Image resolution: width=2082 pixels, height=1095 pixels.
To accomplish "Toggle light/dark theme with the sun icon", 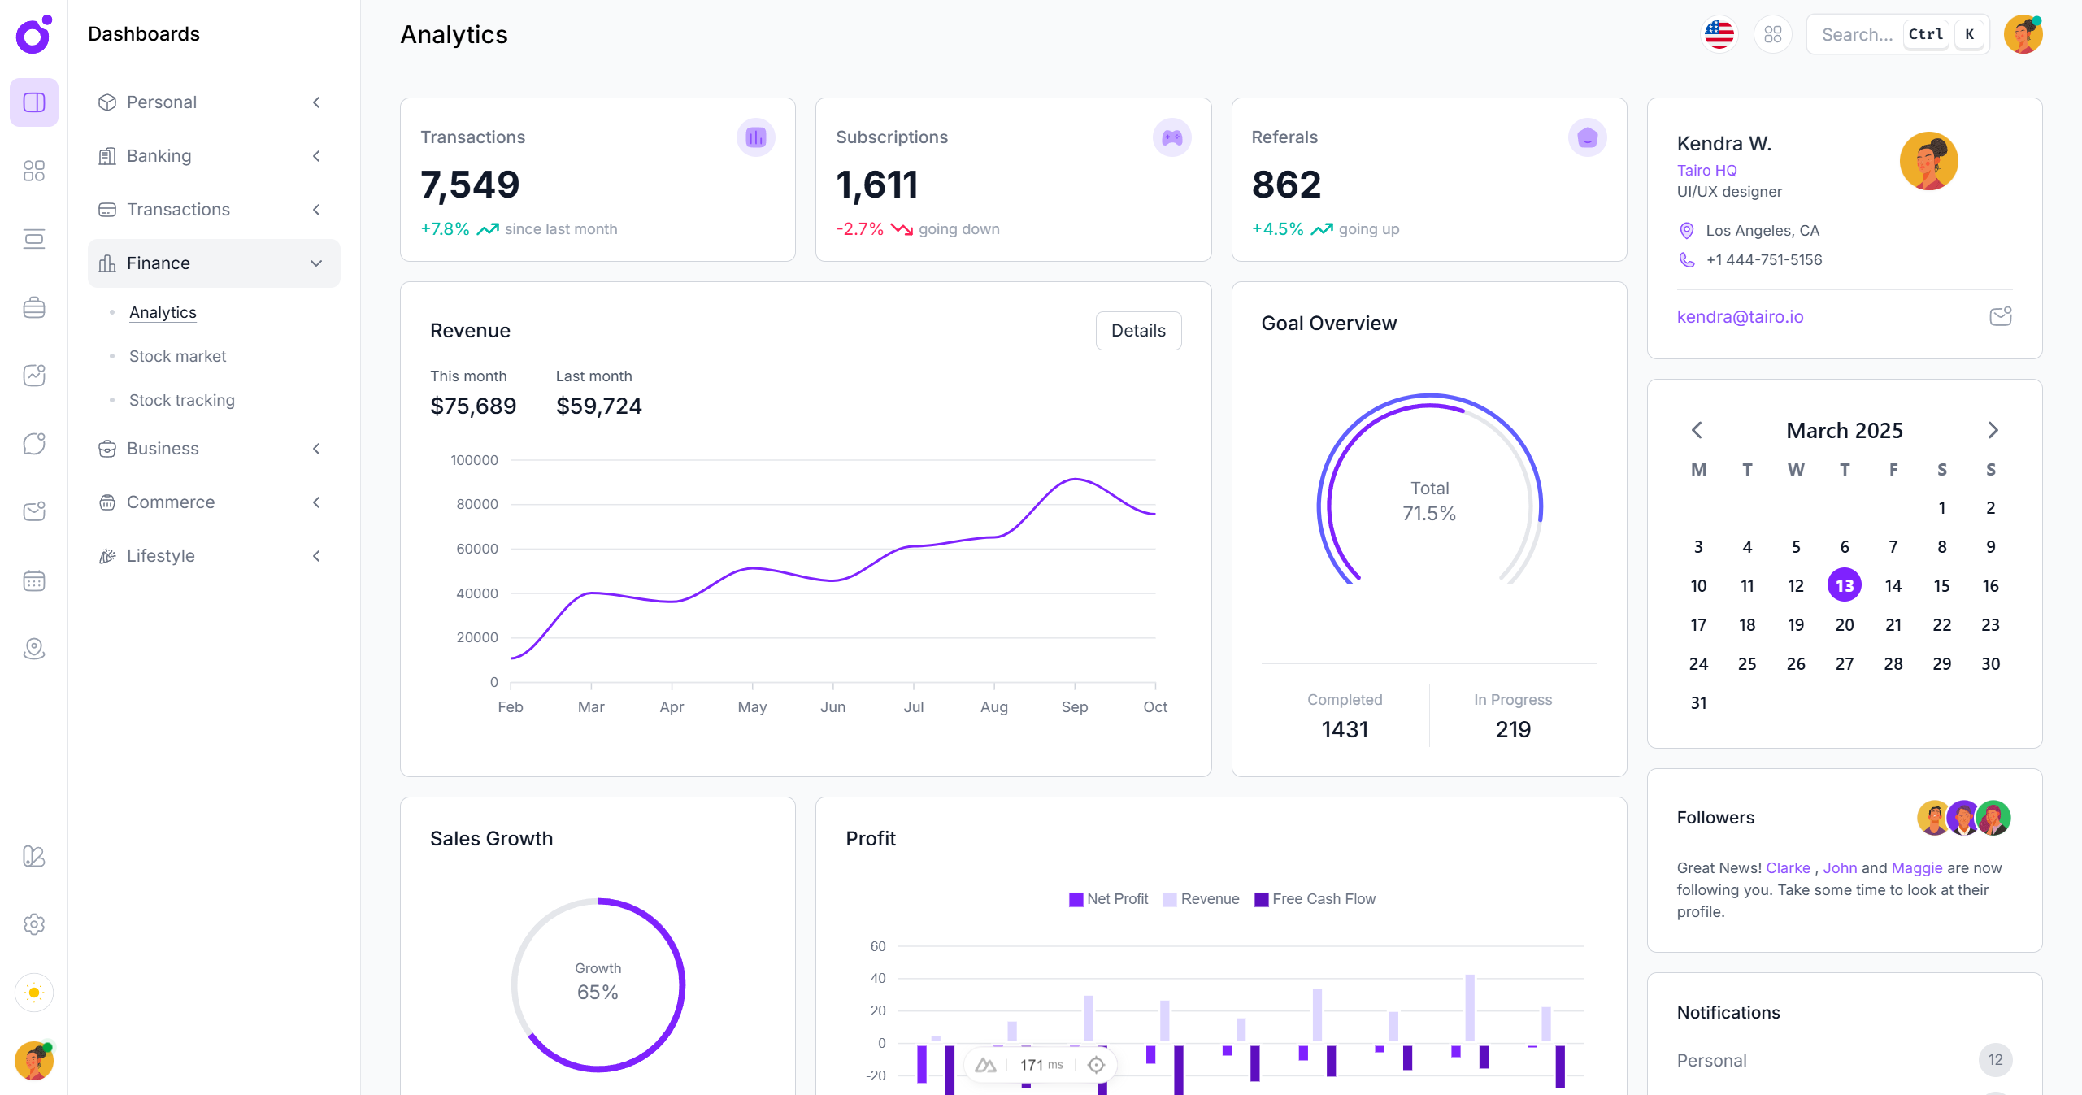I will pyautogui.click(x=33, y=993).
